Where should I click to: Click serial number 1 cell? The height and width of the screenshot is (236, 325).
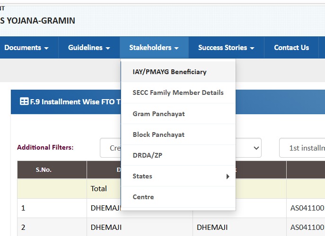52,208
